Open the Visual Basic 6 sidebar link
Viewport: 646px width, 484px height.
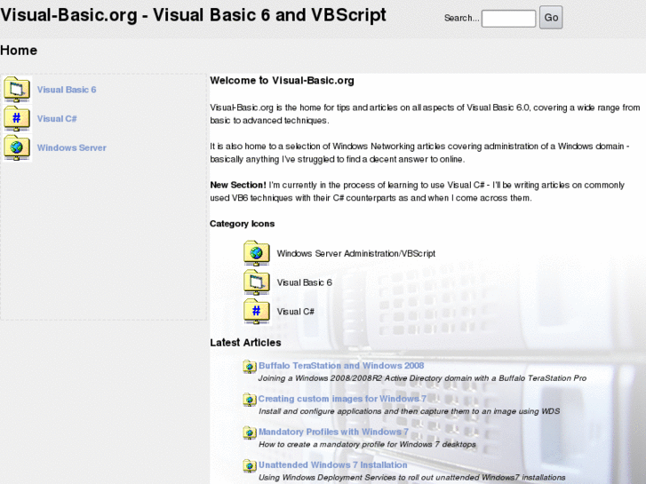pyautogui.click(x=67, y=90)
